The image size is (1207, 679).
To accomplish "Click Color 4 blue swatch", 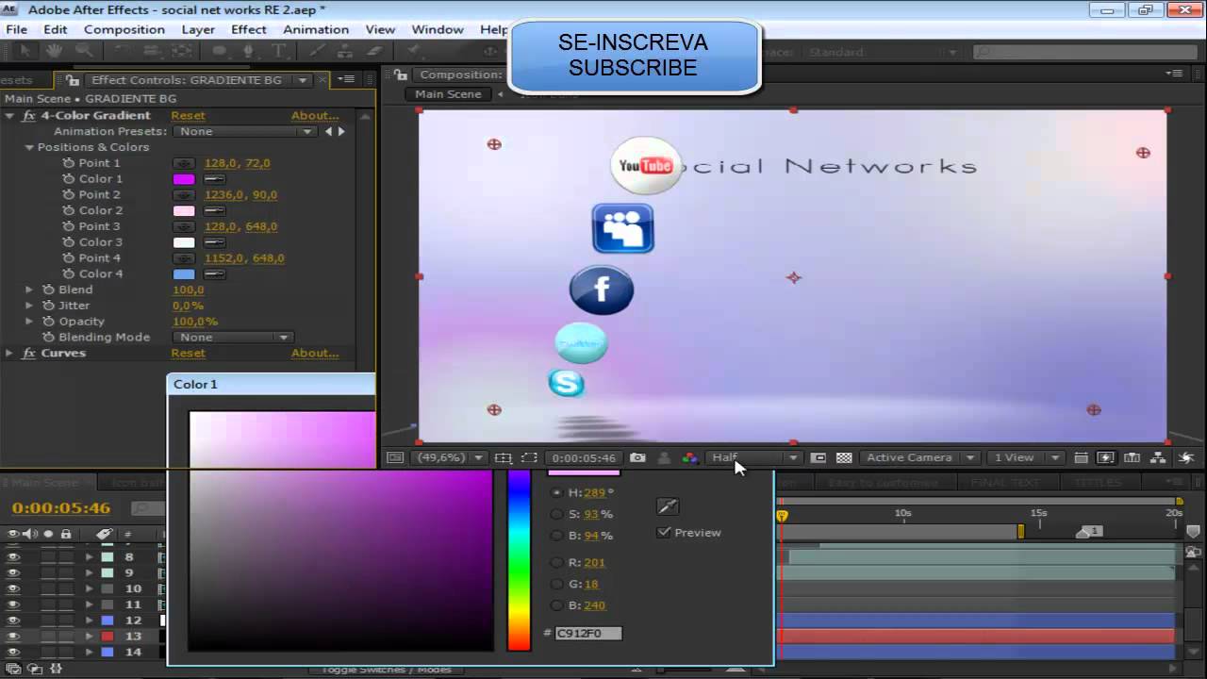I will 184,274.
